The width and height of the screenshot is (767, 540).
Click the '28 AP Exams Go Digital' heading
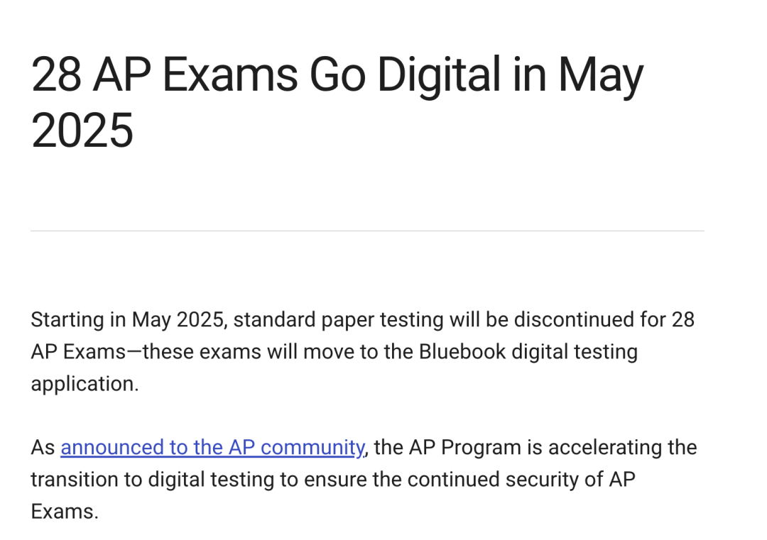coord(337,101)
